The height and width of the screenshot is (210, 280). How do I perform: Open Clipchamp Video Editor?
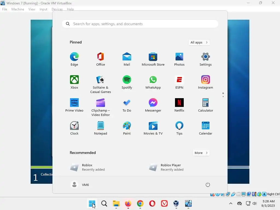click(101, 107)
